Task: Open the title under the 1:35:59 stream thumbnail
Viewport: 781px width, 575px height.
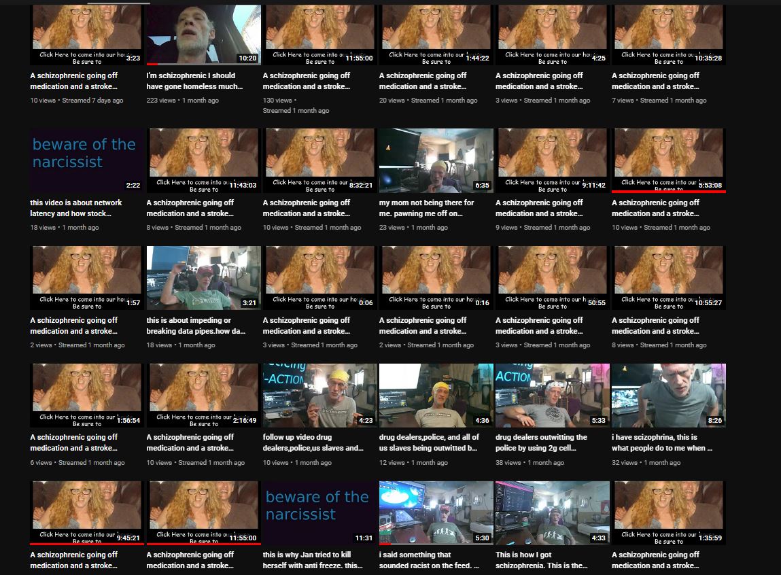Action: (655, 560)
